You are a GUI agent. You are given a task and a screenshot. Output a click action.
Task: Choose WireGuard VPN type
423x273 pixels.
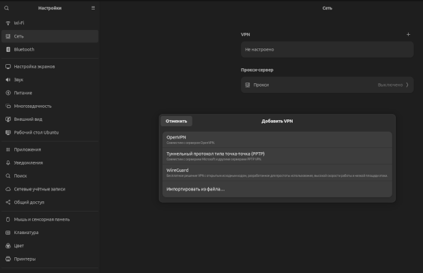277,173
